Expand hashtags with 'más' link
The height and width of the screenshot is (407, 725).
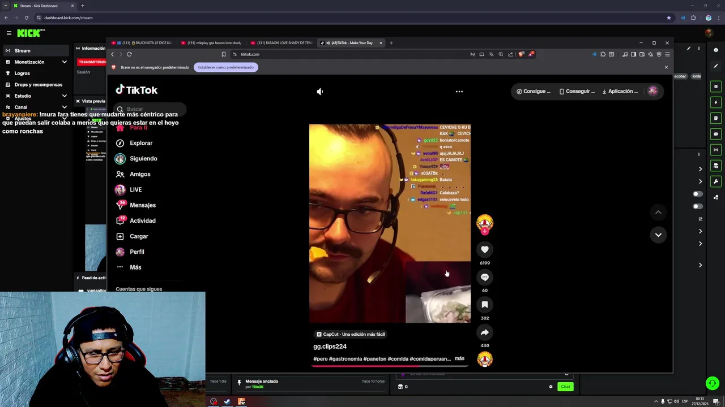pos(459,358)
